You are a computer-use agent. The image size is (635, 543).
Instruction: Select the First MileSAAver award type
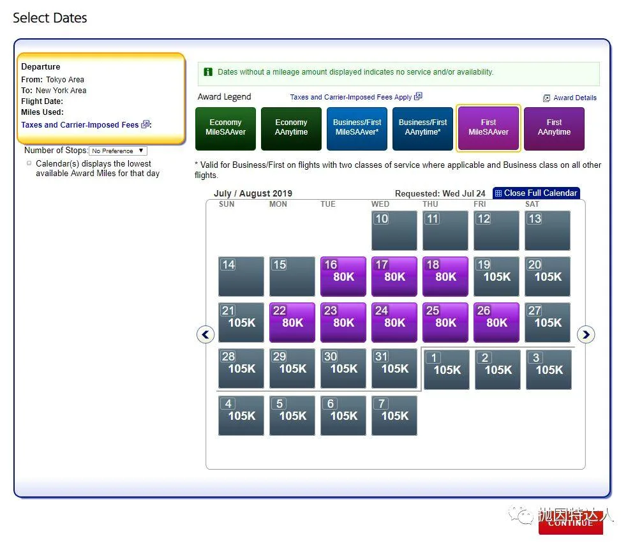488,129
